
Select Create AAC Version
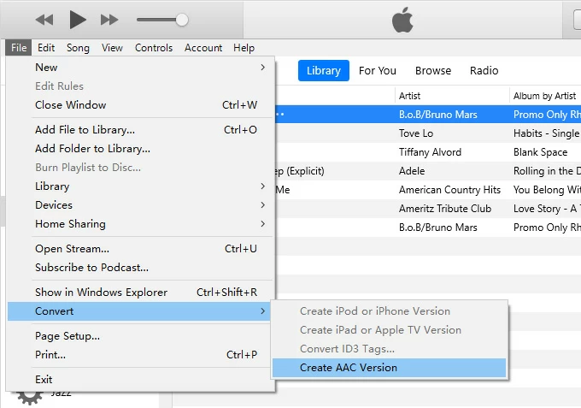[349, 368]
